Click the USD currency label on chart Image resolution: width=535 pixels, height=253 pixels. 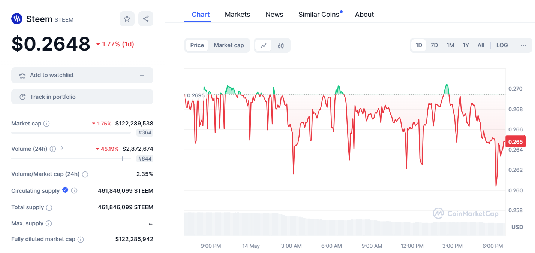pos(517,227)
